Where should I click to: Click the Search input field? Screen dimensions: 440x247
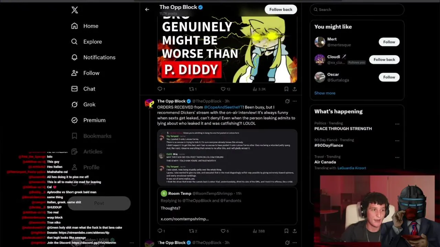[x=357, y=10]
